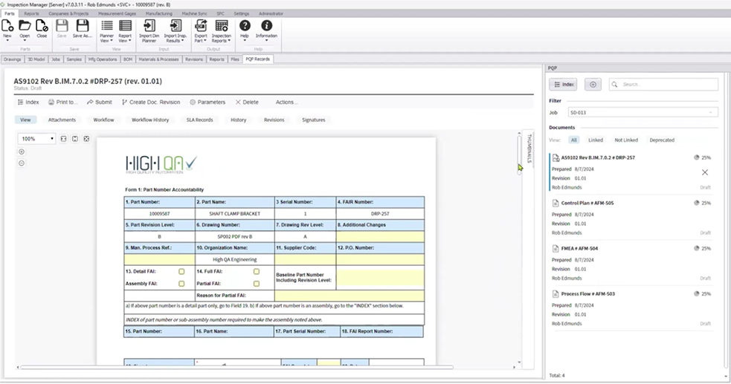This screenshot has width=731, height=384.
Task: Switch to the BOM tab
Action: tap(128, 59)
